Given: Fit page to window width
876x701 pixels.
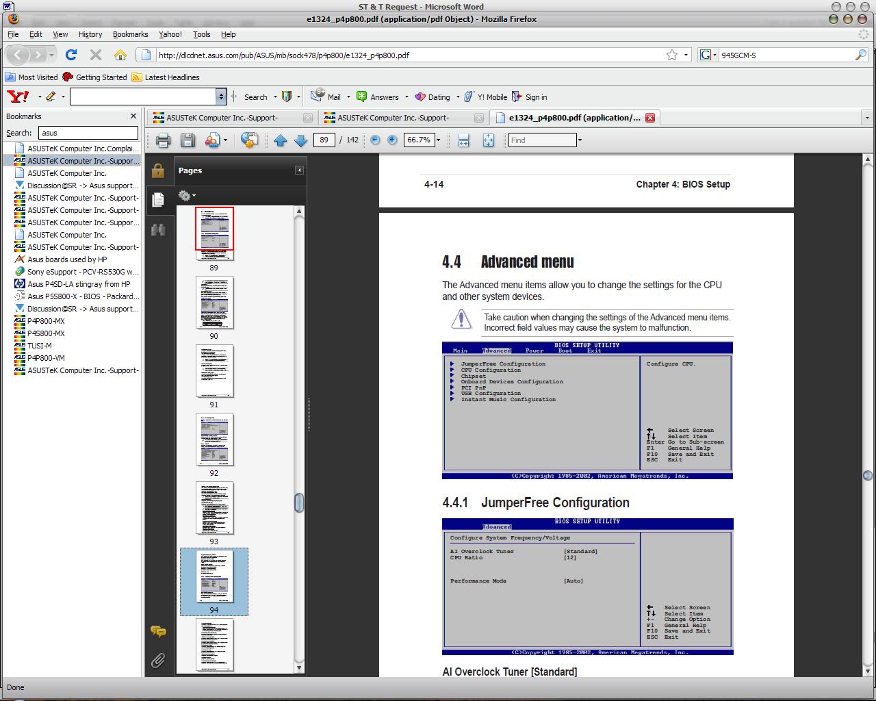Looking at the screenshot, I should (463, 140).
